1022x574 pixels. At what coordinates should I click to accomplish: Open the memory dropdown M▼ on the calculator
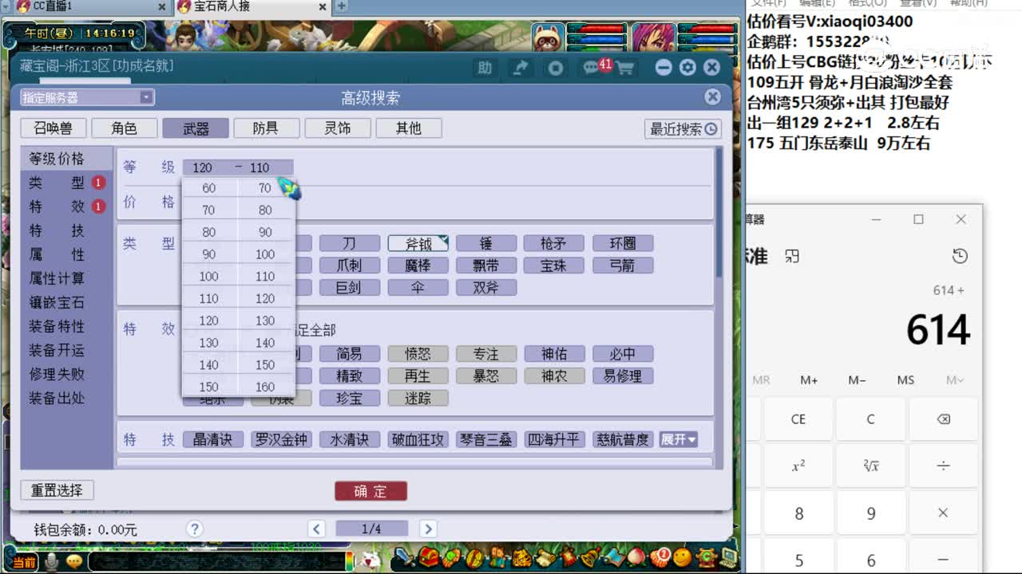pos(953,380)
